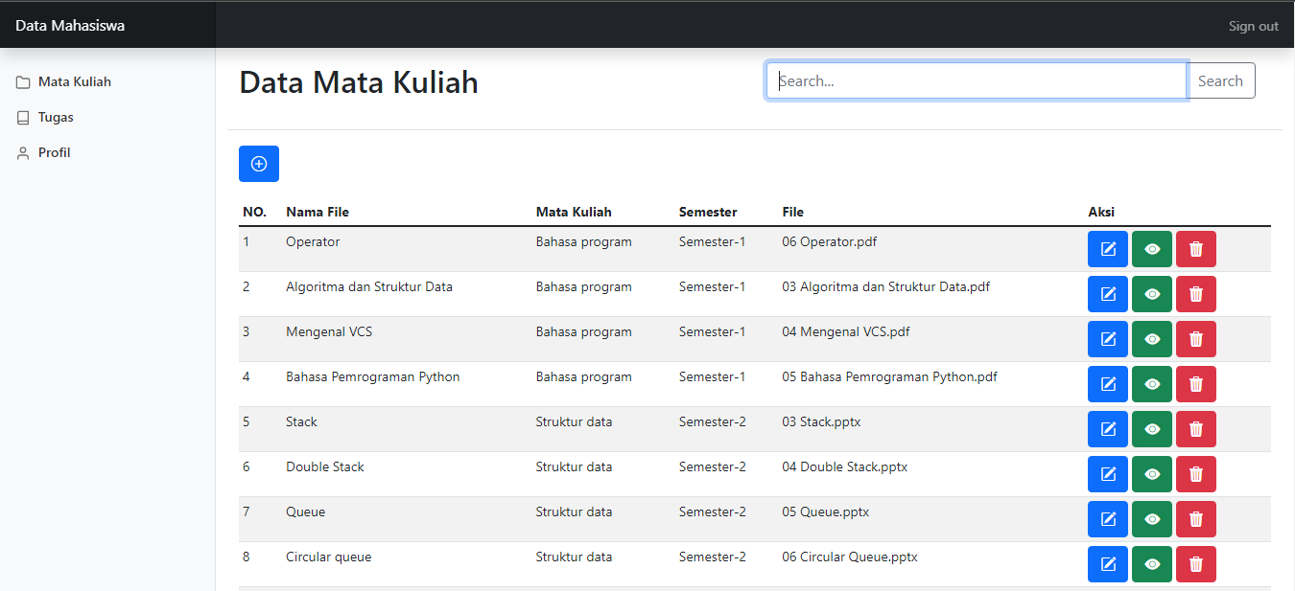Delete the Algoritma dan Struktur Data row

point(1195,294)
